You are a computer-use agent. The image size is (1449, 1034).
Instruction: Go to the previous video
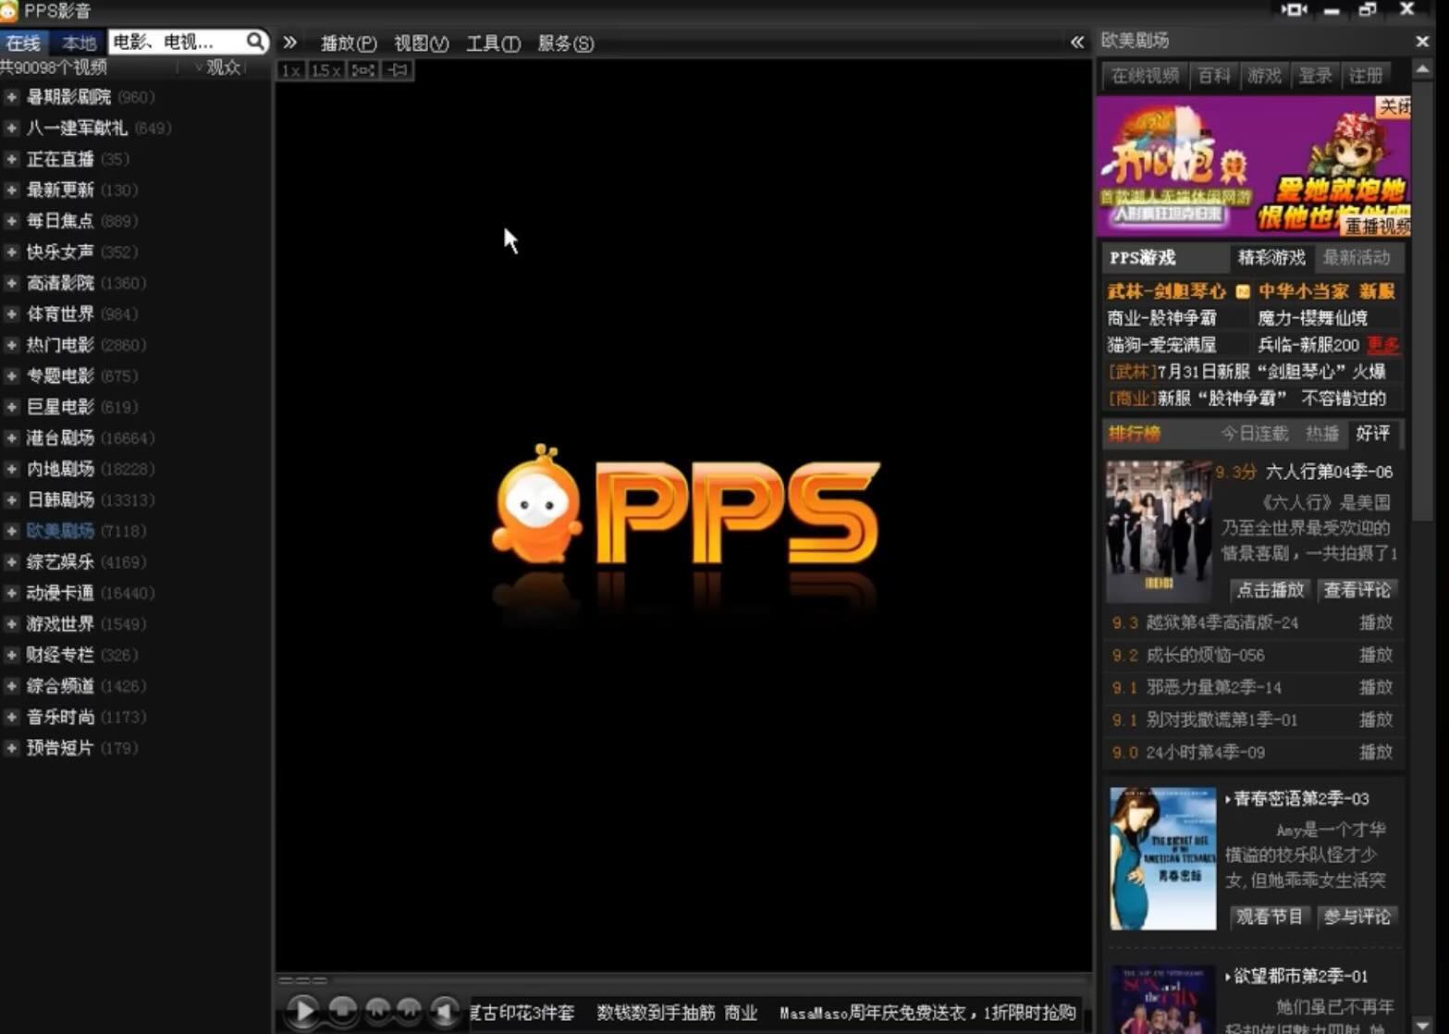click(x=377, y=1009)
